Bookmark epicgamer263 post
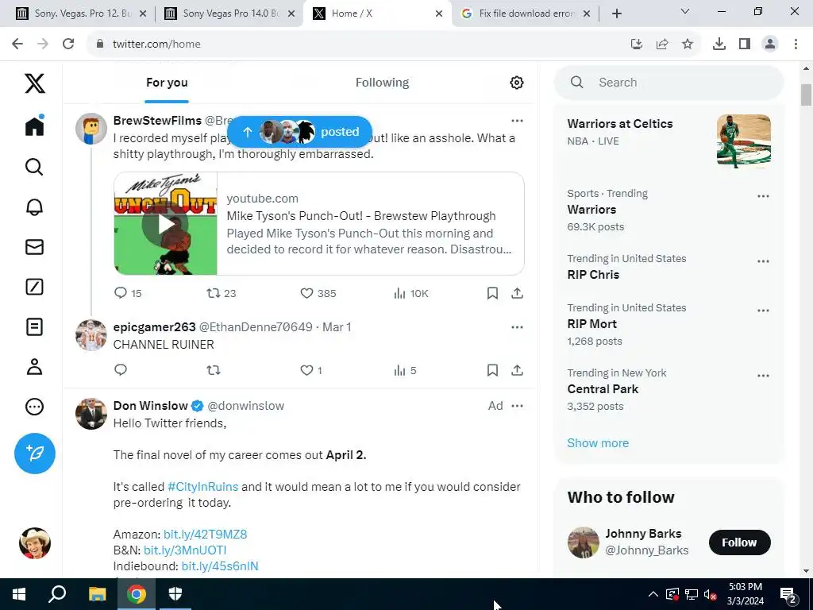 492,370
